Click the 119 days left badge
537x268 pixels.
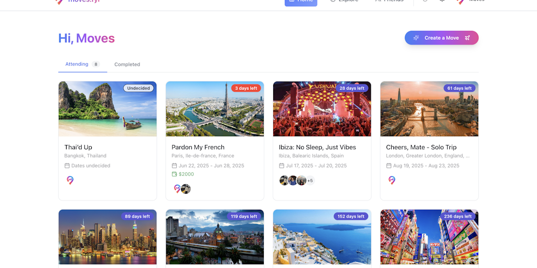[x=244, y=216]
